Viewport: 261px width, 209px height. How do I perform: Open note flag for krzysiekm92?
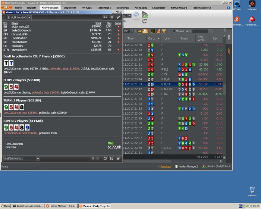pyautogui.click(x=119, y=50)
